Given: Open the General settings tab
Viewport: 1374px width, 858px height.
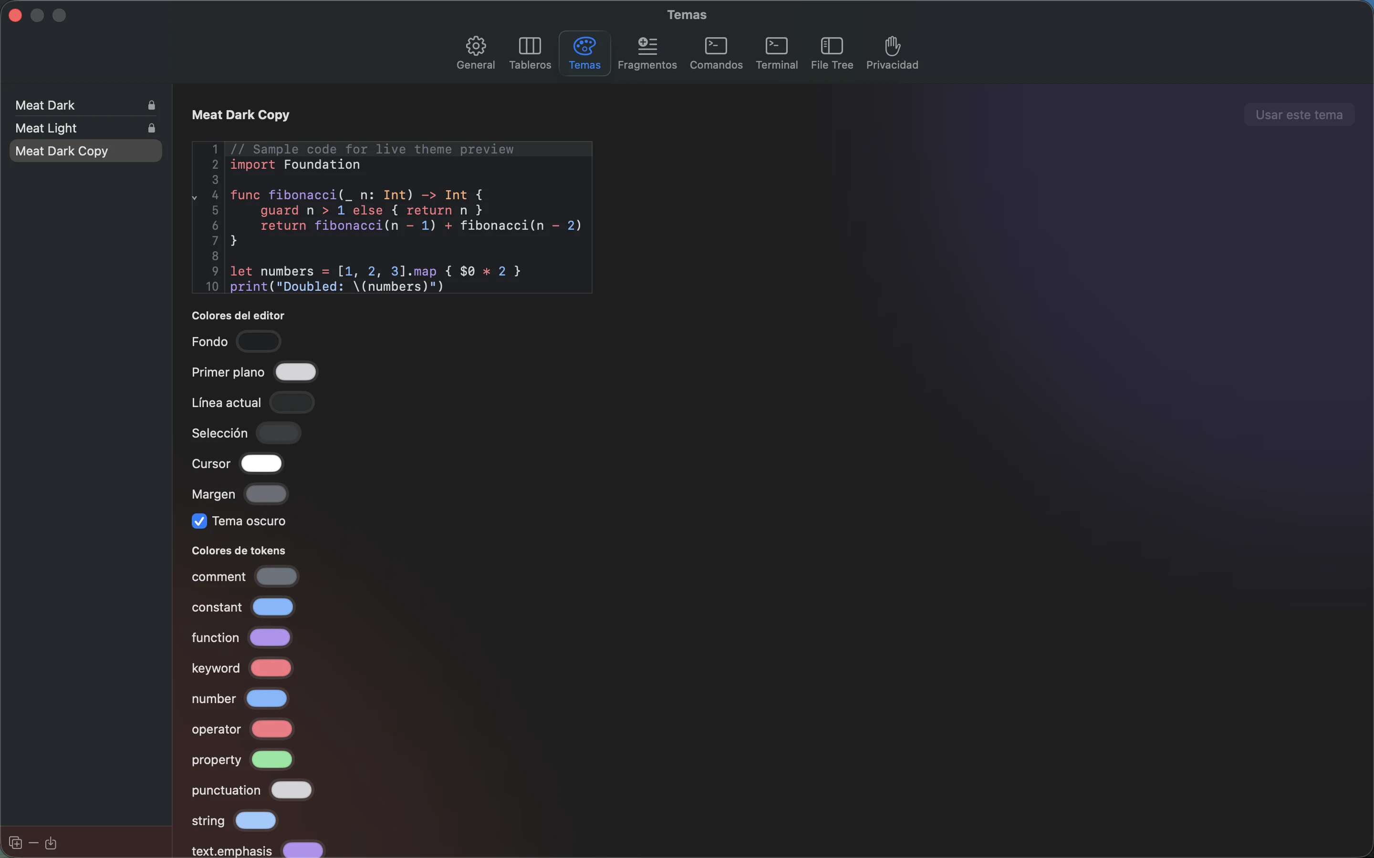Looking at the screenshot, I should click(475, 53).
